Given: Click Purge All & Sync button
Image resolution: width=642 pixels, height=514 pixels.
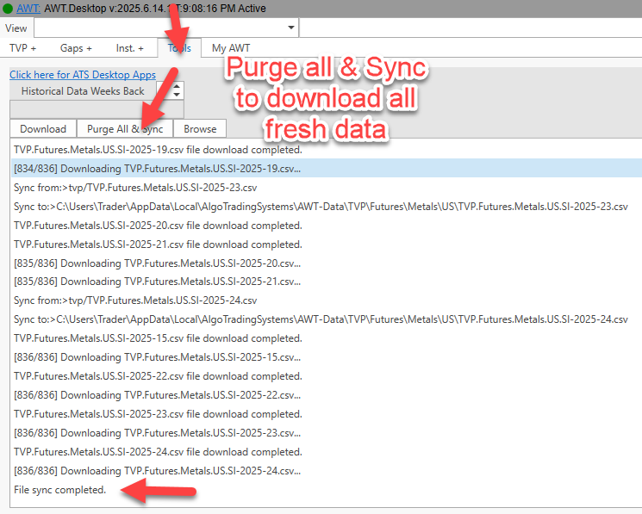Looking at the screenshot, I should [125, 129].
